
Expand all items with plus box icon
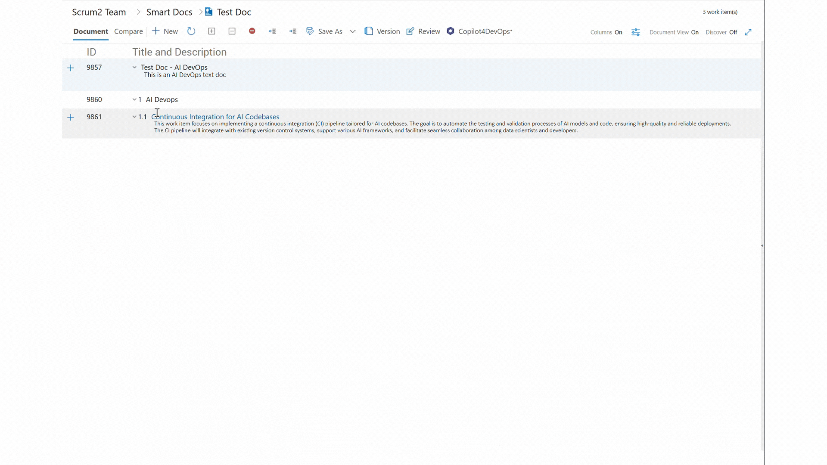[211, 31]
